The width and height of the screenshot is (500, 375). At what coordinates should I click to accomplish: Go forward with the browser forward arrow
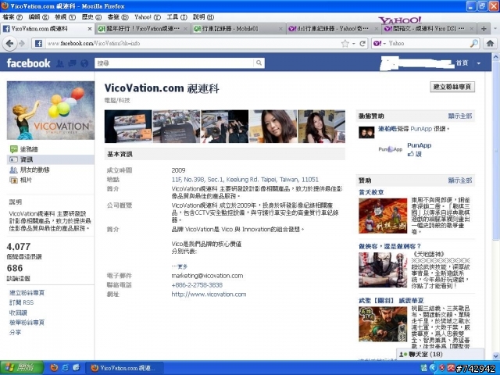(x=22, y=44)
